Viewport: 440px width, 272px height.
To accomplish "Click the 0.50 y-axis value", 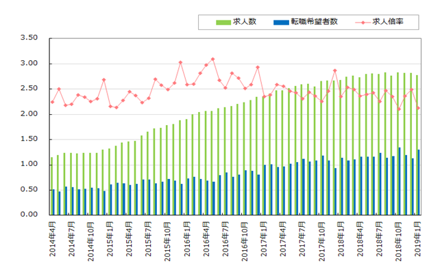I will (29, 189).
